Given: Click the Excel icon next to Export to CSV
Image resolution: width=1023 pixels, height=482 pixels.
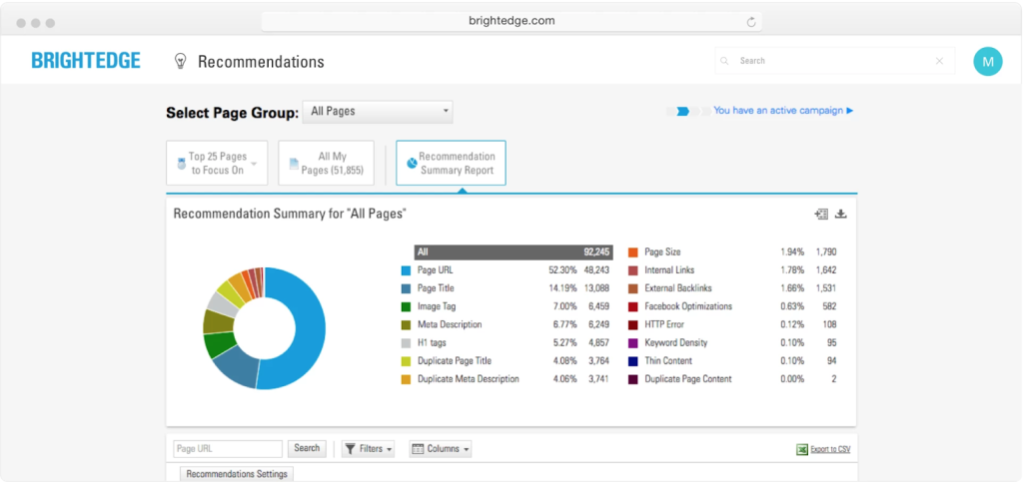Looking at the screenshot, I should (802, 449).
